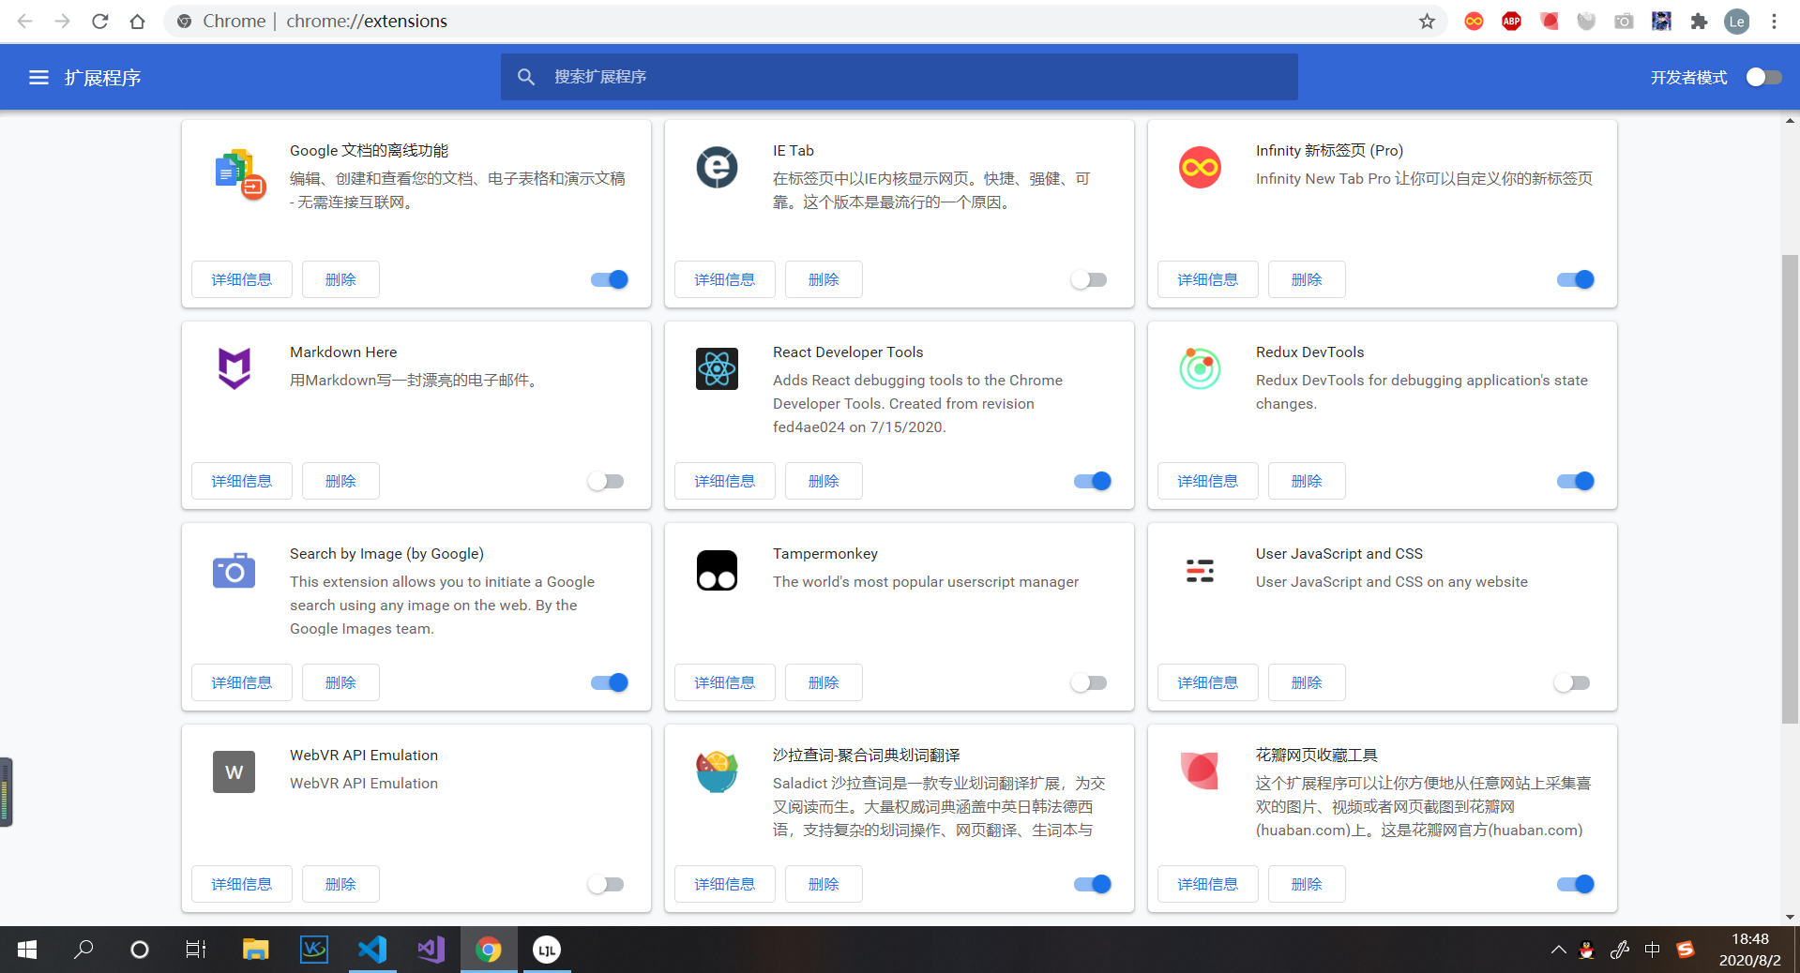Disable Huaban collector toggle

pos(1576,884)
